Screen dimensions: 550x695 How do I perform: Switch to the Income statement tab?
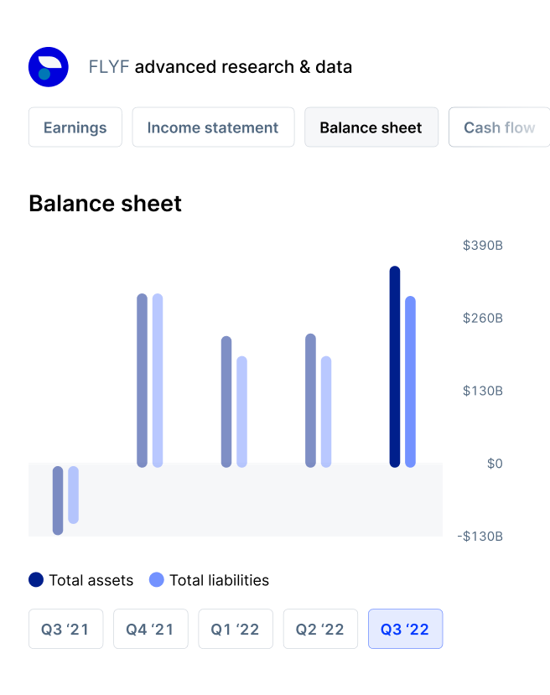[x=213, y=127]
